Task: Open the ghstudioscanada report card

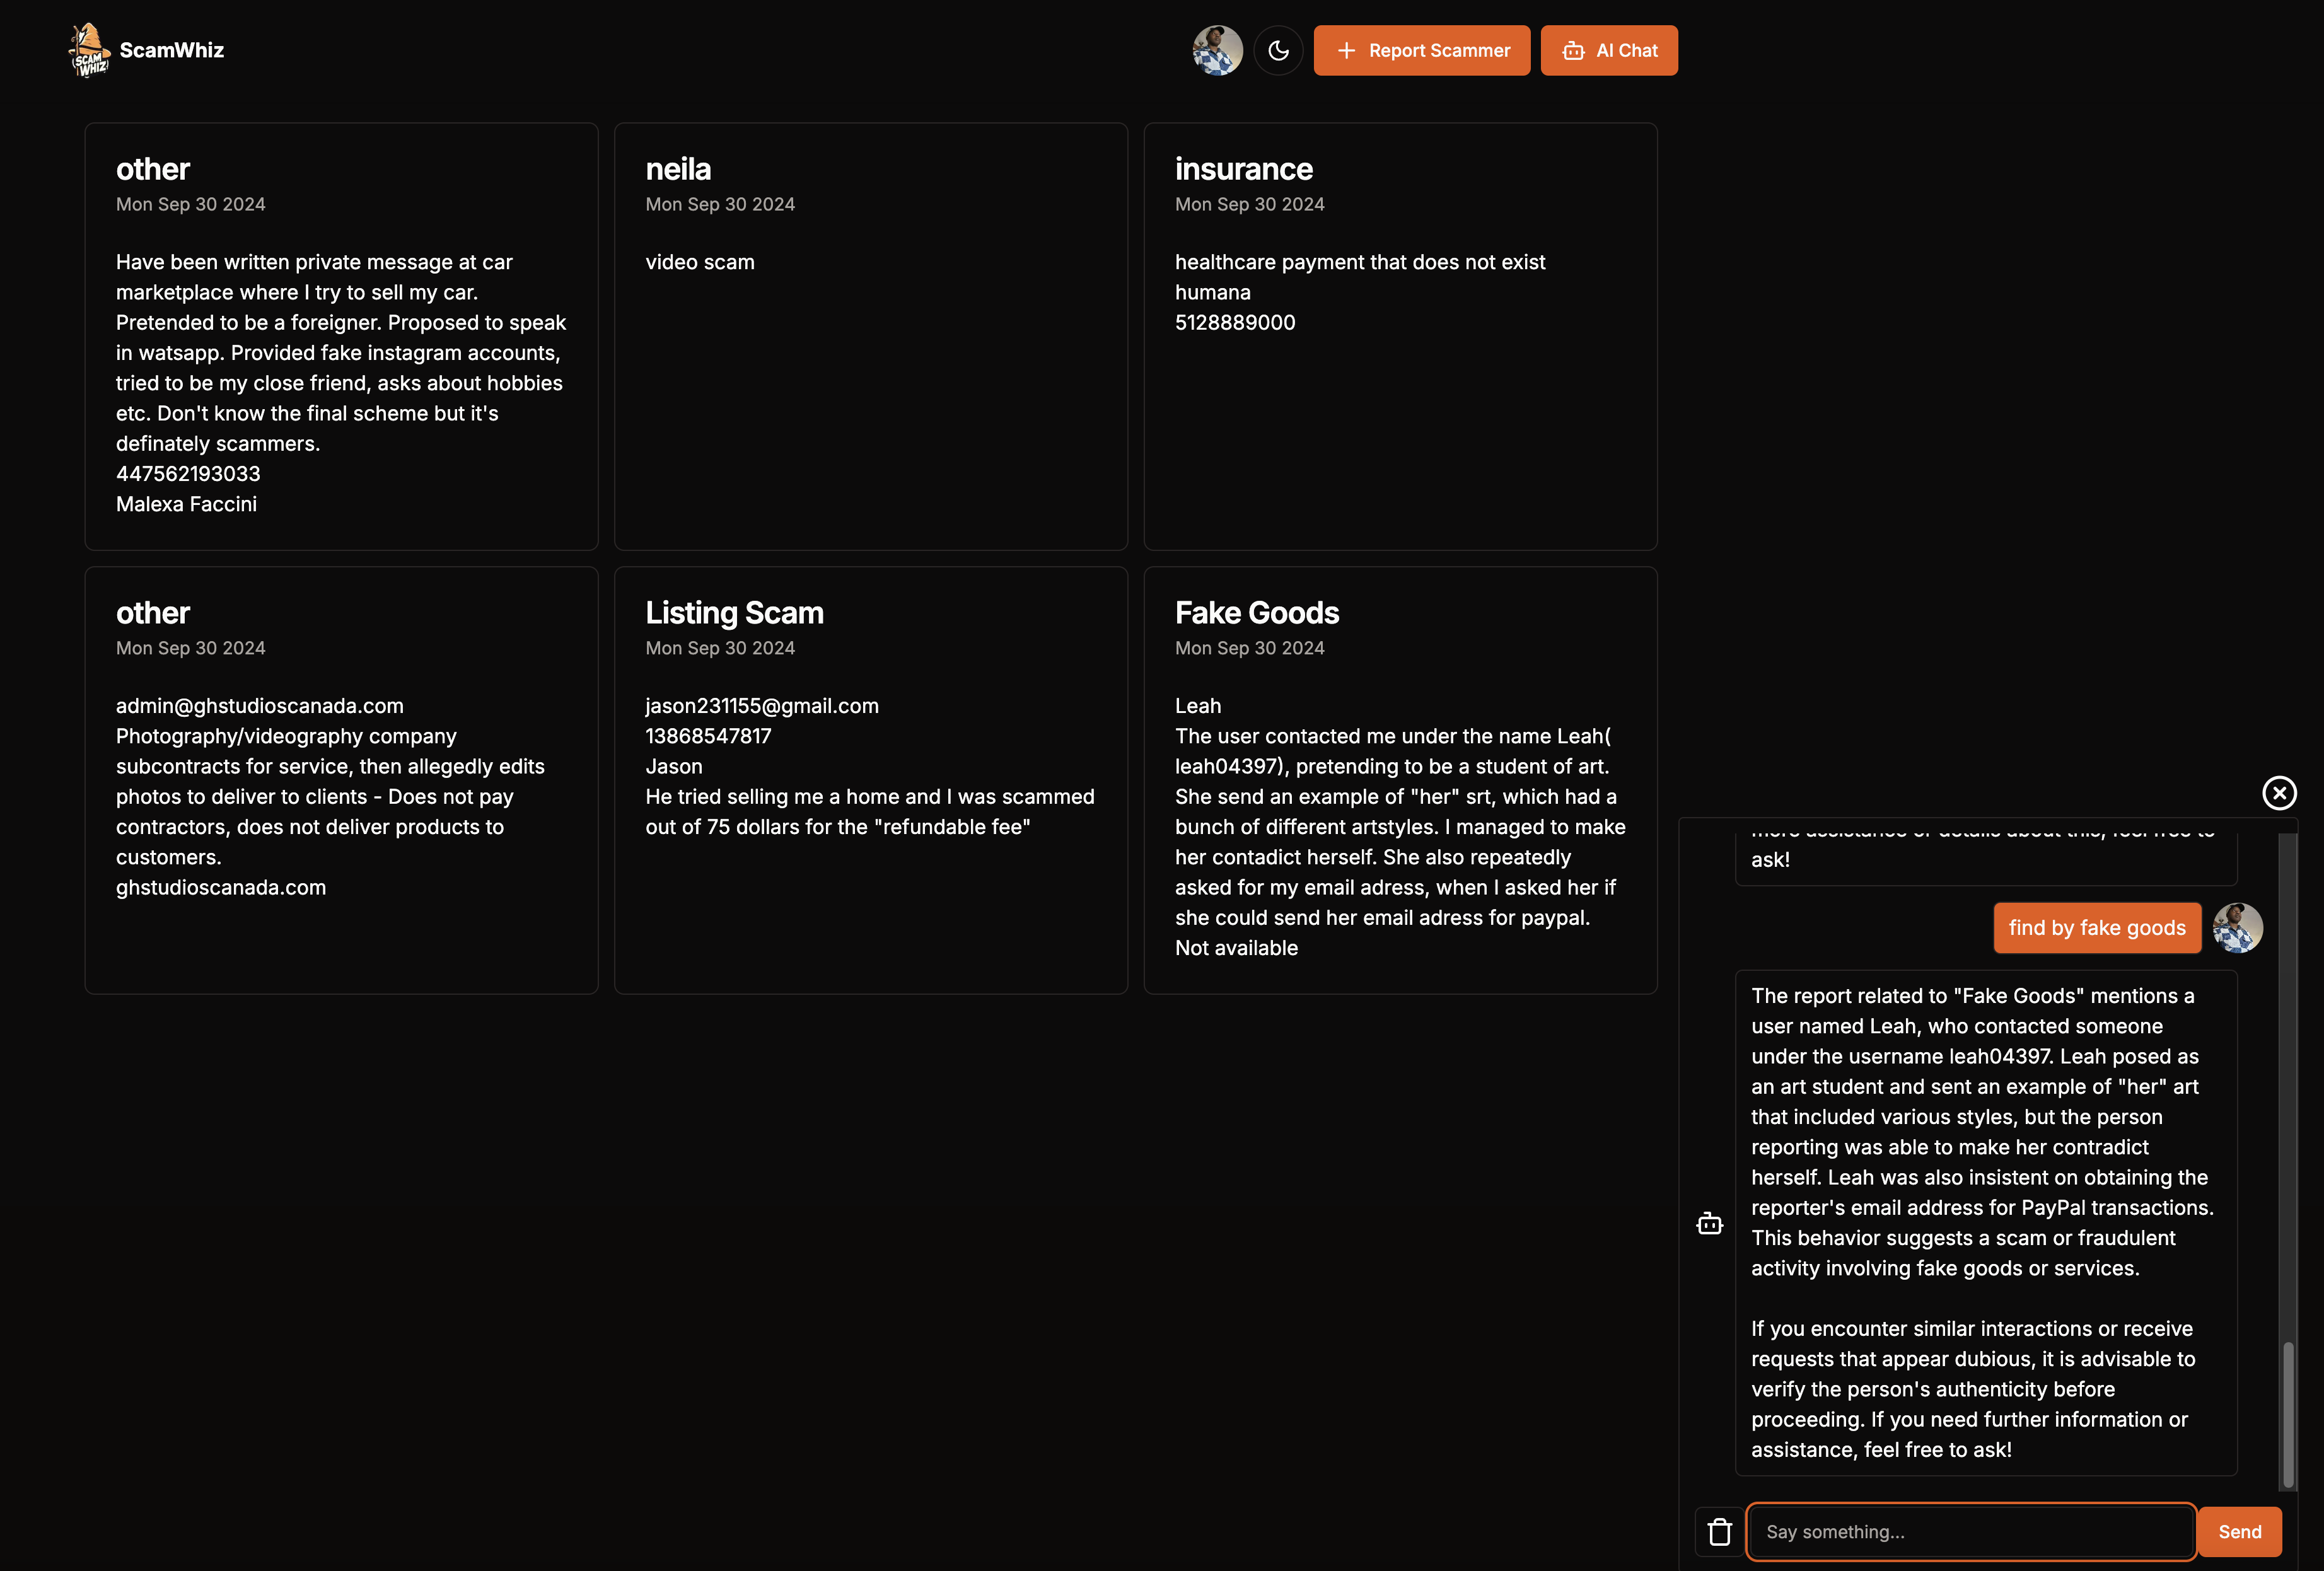Action: (341, 780)
